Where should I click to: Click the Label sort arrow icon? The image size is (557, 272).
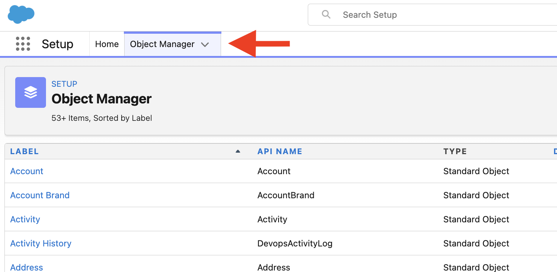238,151
